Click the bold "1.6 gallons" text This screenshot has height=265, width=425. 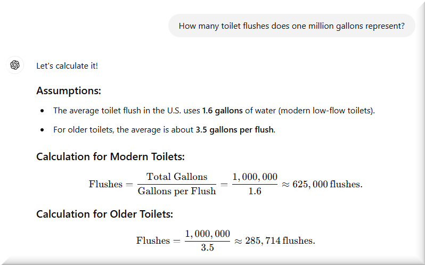click(223, 111)
